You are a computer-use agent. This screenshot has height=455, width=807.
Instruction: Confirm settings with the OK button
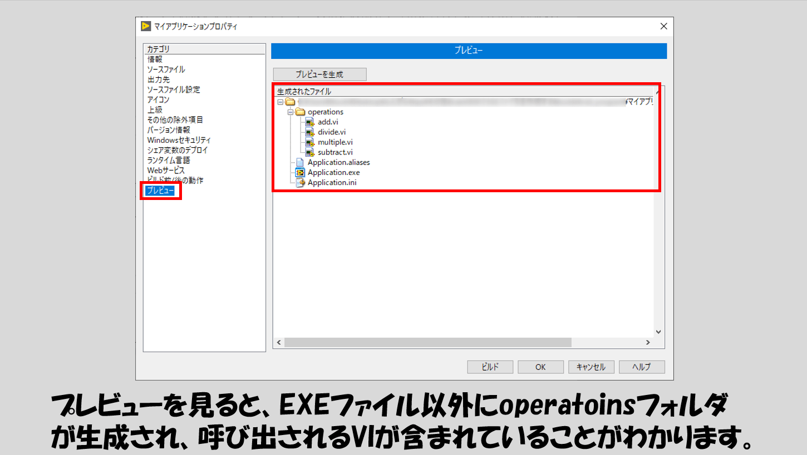click(x=540, y=367)
